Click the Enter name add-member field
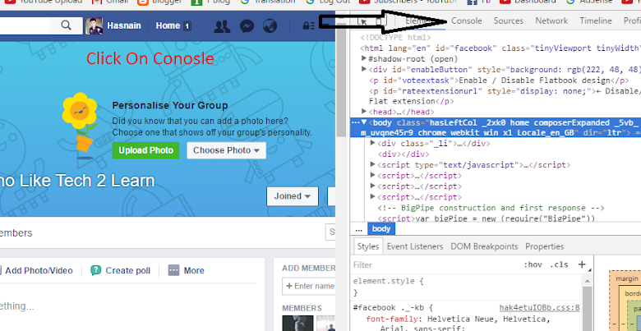Screen dimensions: 641x331 point(309,286)
